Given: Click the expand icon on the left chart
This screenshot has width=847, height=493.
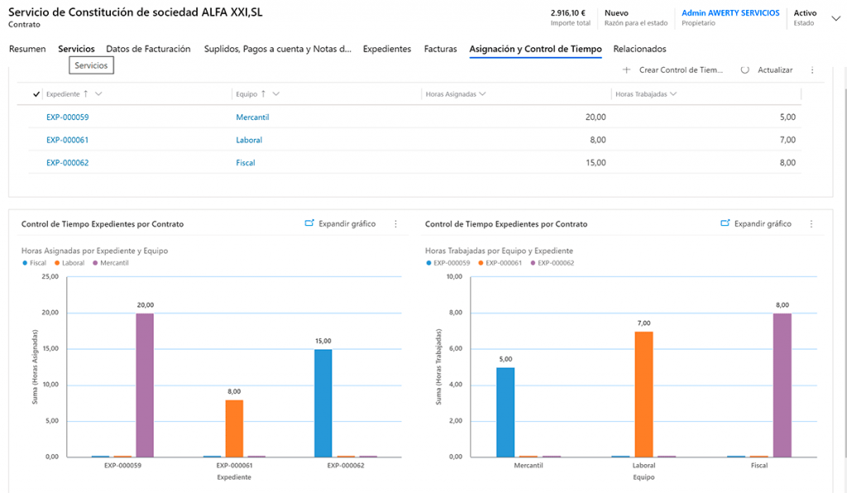Looking at the screenshot, I should pyautogui.click(x=309, y=223).
